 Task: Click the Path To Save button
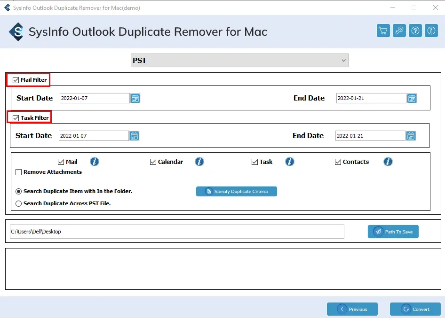pos(393,232)
